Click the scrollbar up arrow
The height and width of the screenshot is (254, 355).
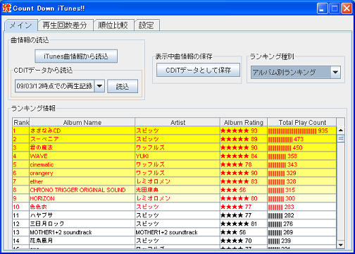341,131
